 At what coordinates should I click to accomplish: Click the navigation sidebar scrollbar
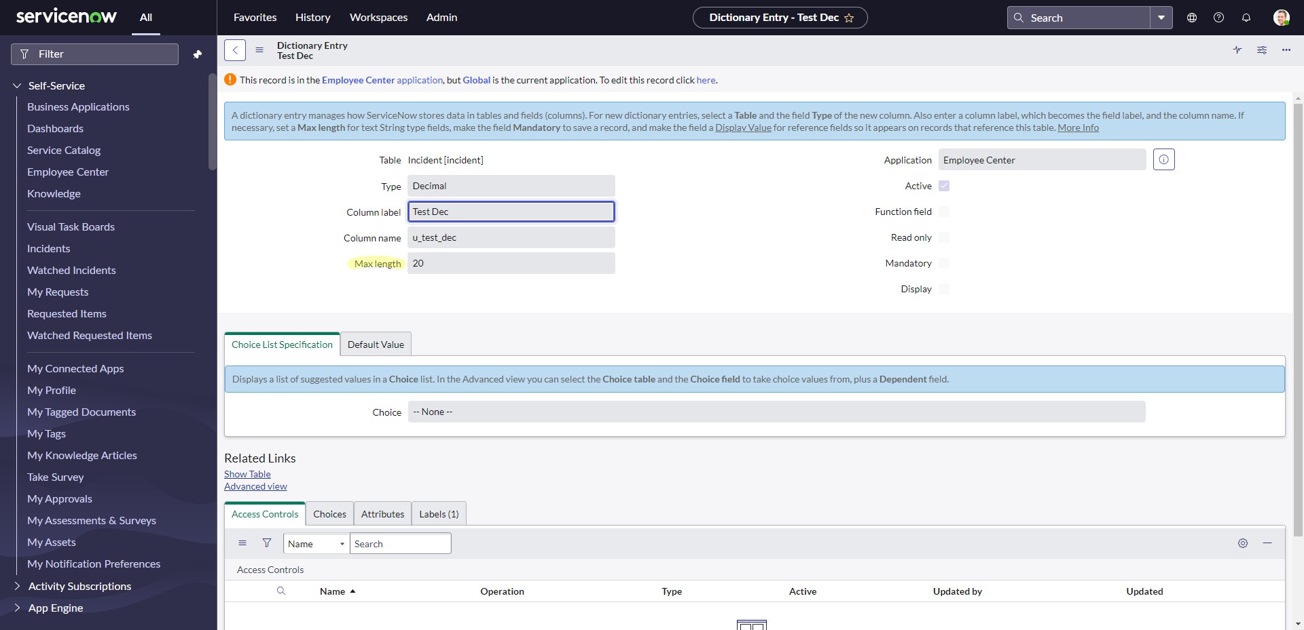click(213, 122)
